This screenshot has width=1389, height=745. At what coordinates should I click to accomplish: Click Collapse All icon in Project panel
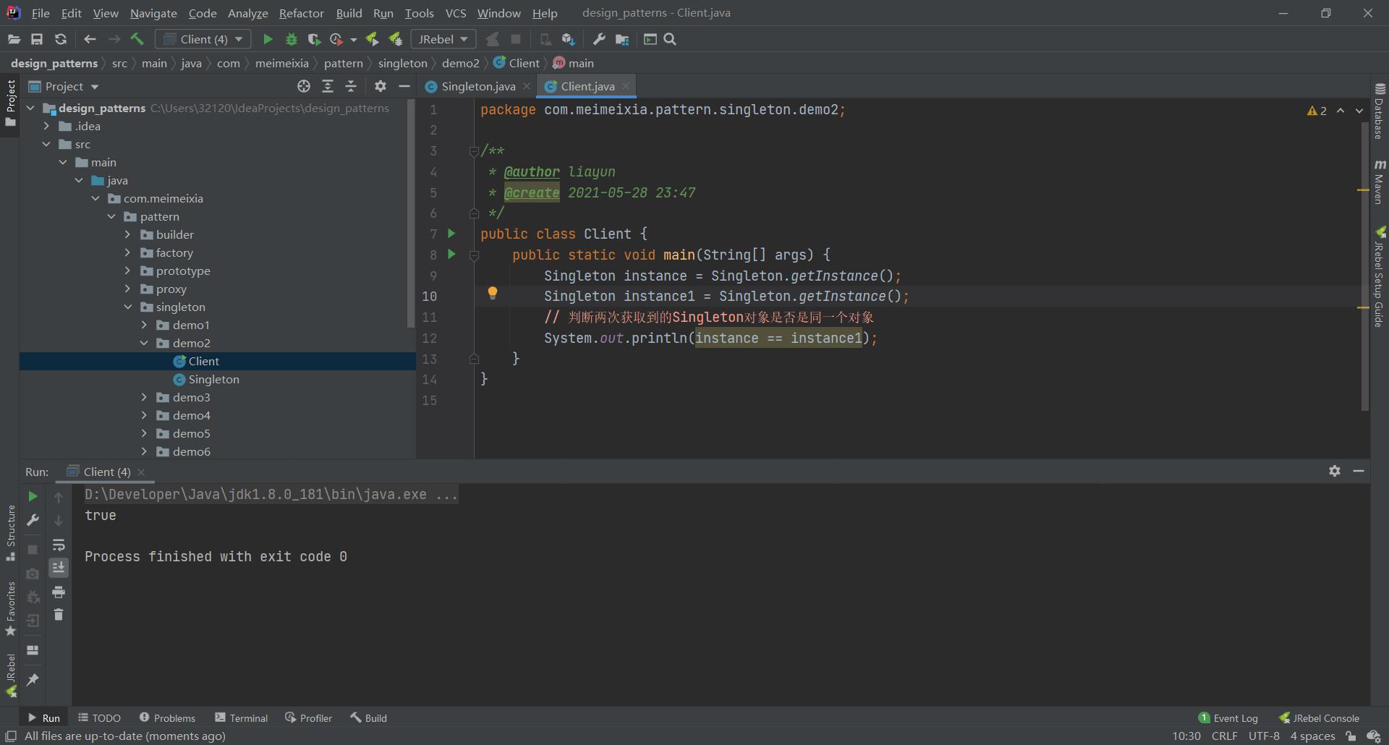click(351, 86)
